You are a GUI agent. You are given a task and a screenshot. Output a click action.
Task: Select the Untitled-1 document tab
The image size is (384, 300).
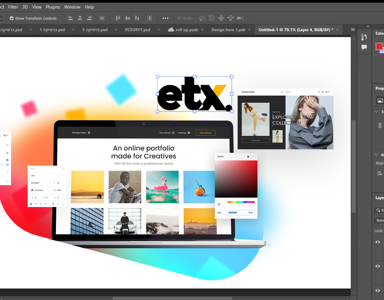point(296,30)
